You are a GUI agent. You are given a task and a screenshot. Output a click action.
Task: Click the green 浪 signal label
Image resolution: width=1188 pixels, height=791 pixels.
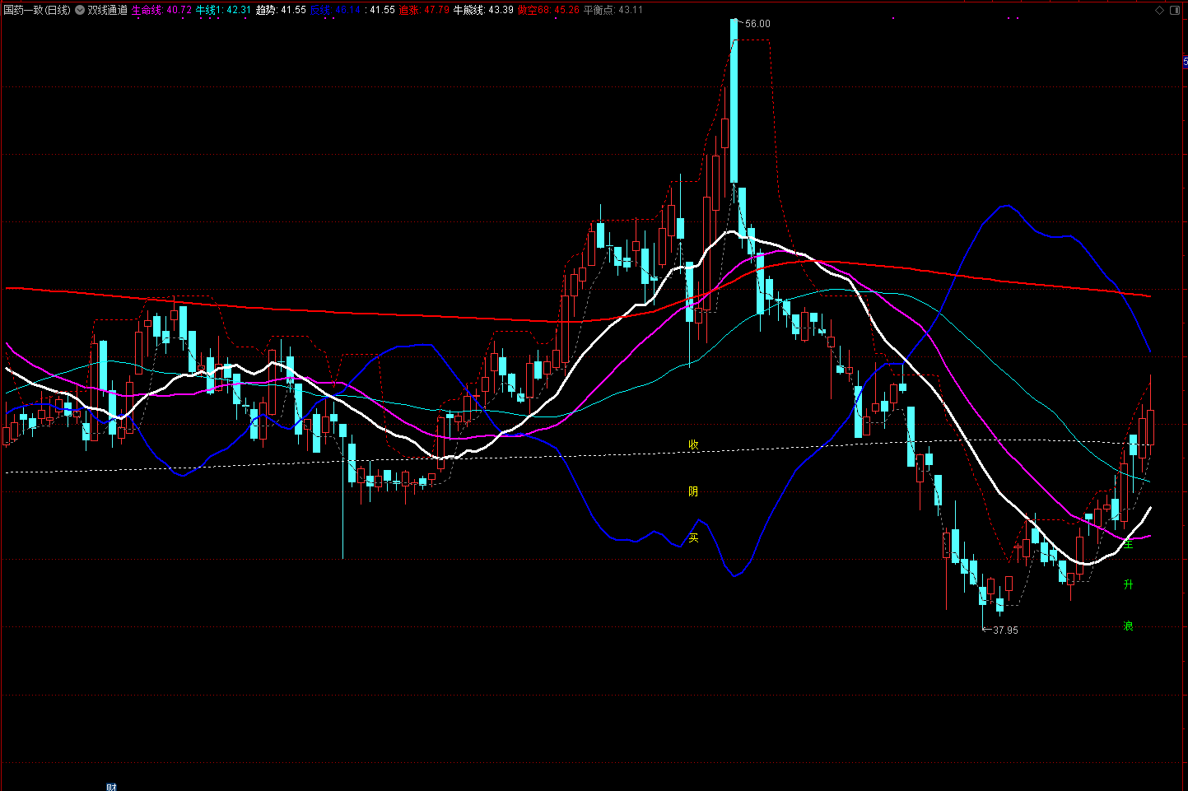pos(1128,626)
